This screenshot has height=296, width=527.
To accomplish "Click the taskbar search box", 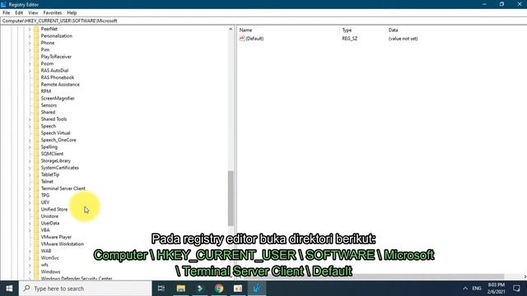I will [x=86, y=289].
